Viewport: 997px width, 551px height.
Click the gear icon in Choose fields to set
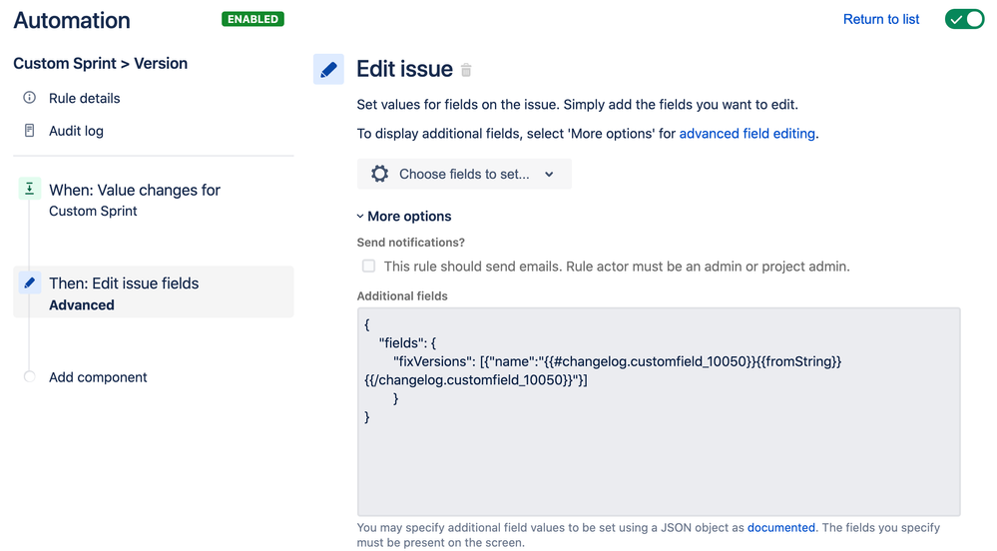pyautogui.click(x=379, y=174)
